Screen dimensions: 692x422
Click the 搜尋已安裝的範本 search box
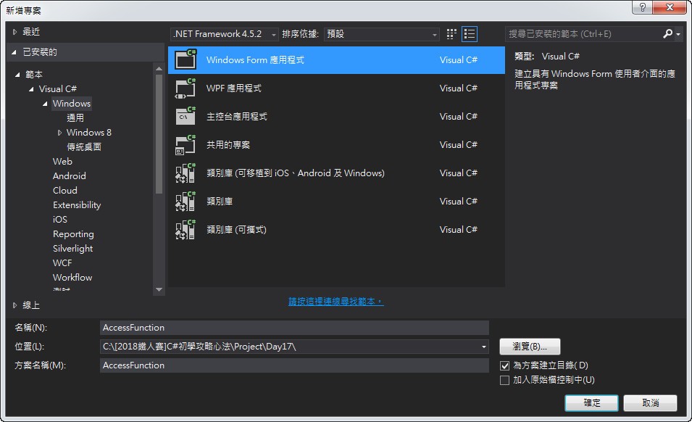(584, 34)
